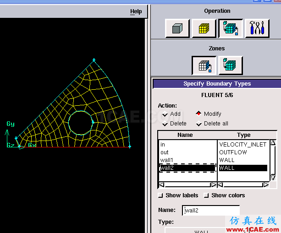
Task: Click the inner circle edge in the mesh
Action: [69, 123]
